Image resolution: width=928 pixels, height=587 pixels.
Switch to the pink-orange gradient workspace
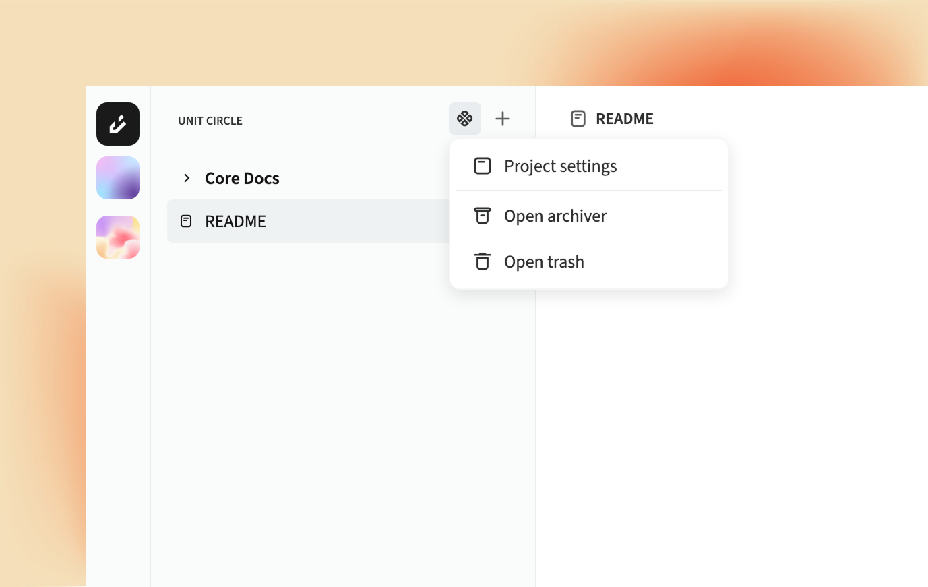click(118, 237)
